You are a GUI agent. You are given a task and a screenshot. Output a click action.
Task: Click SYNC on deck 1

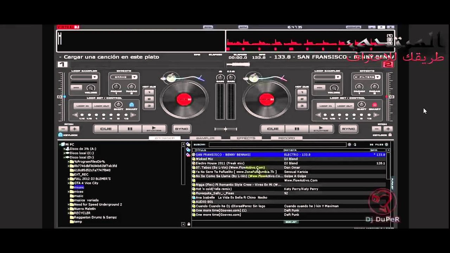pyautogui.click(x=182, y=129)
